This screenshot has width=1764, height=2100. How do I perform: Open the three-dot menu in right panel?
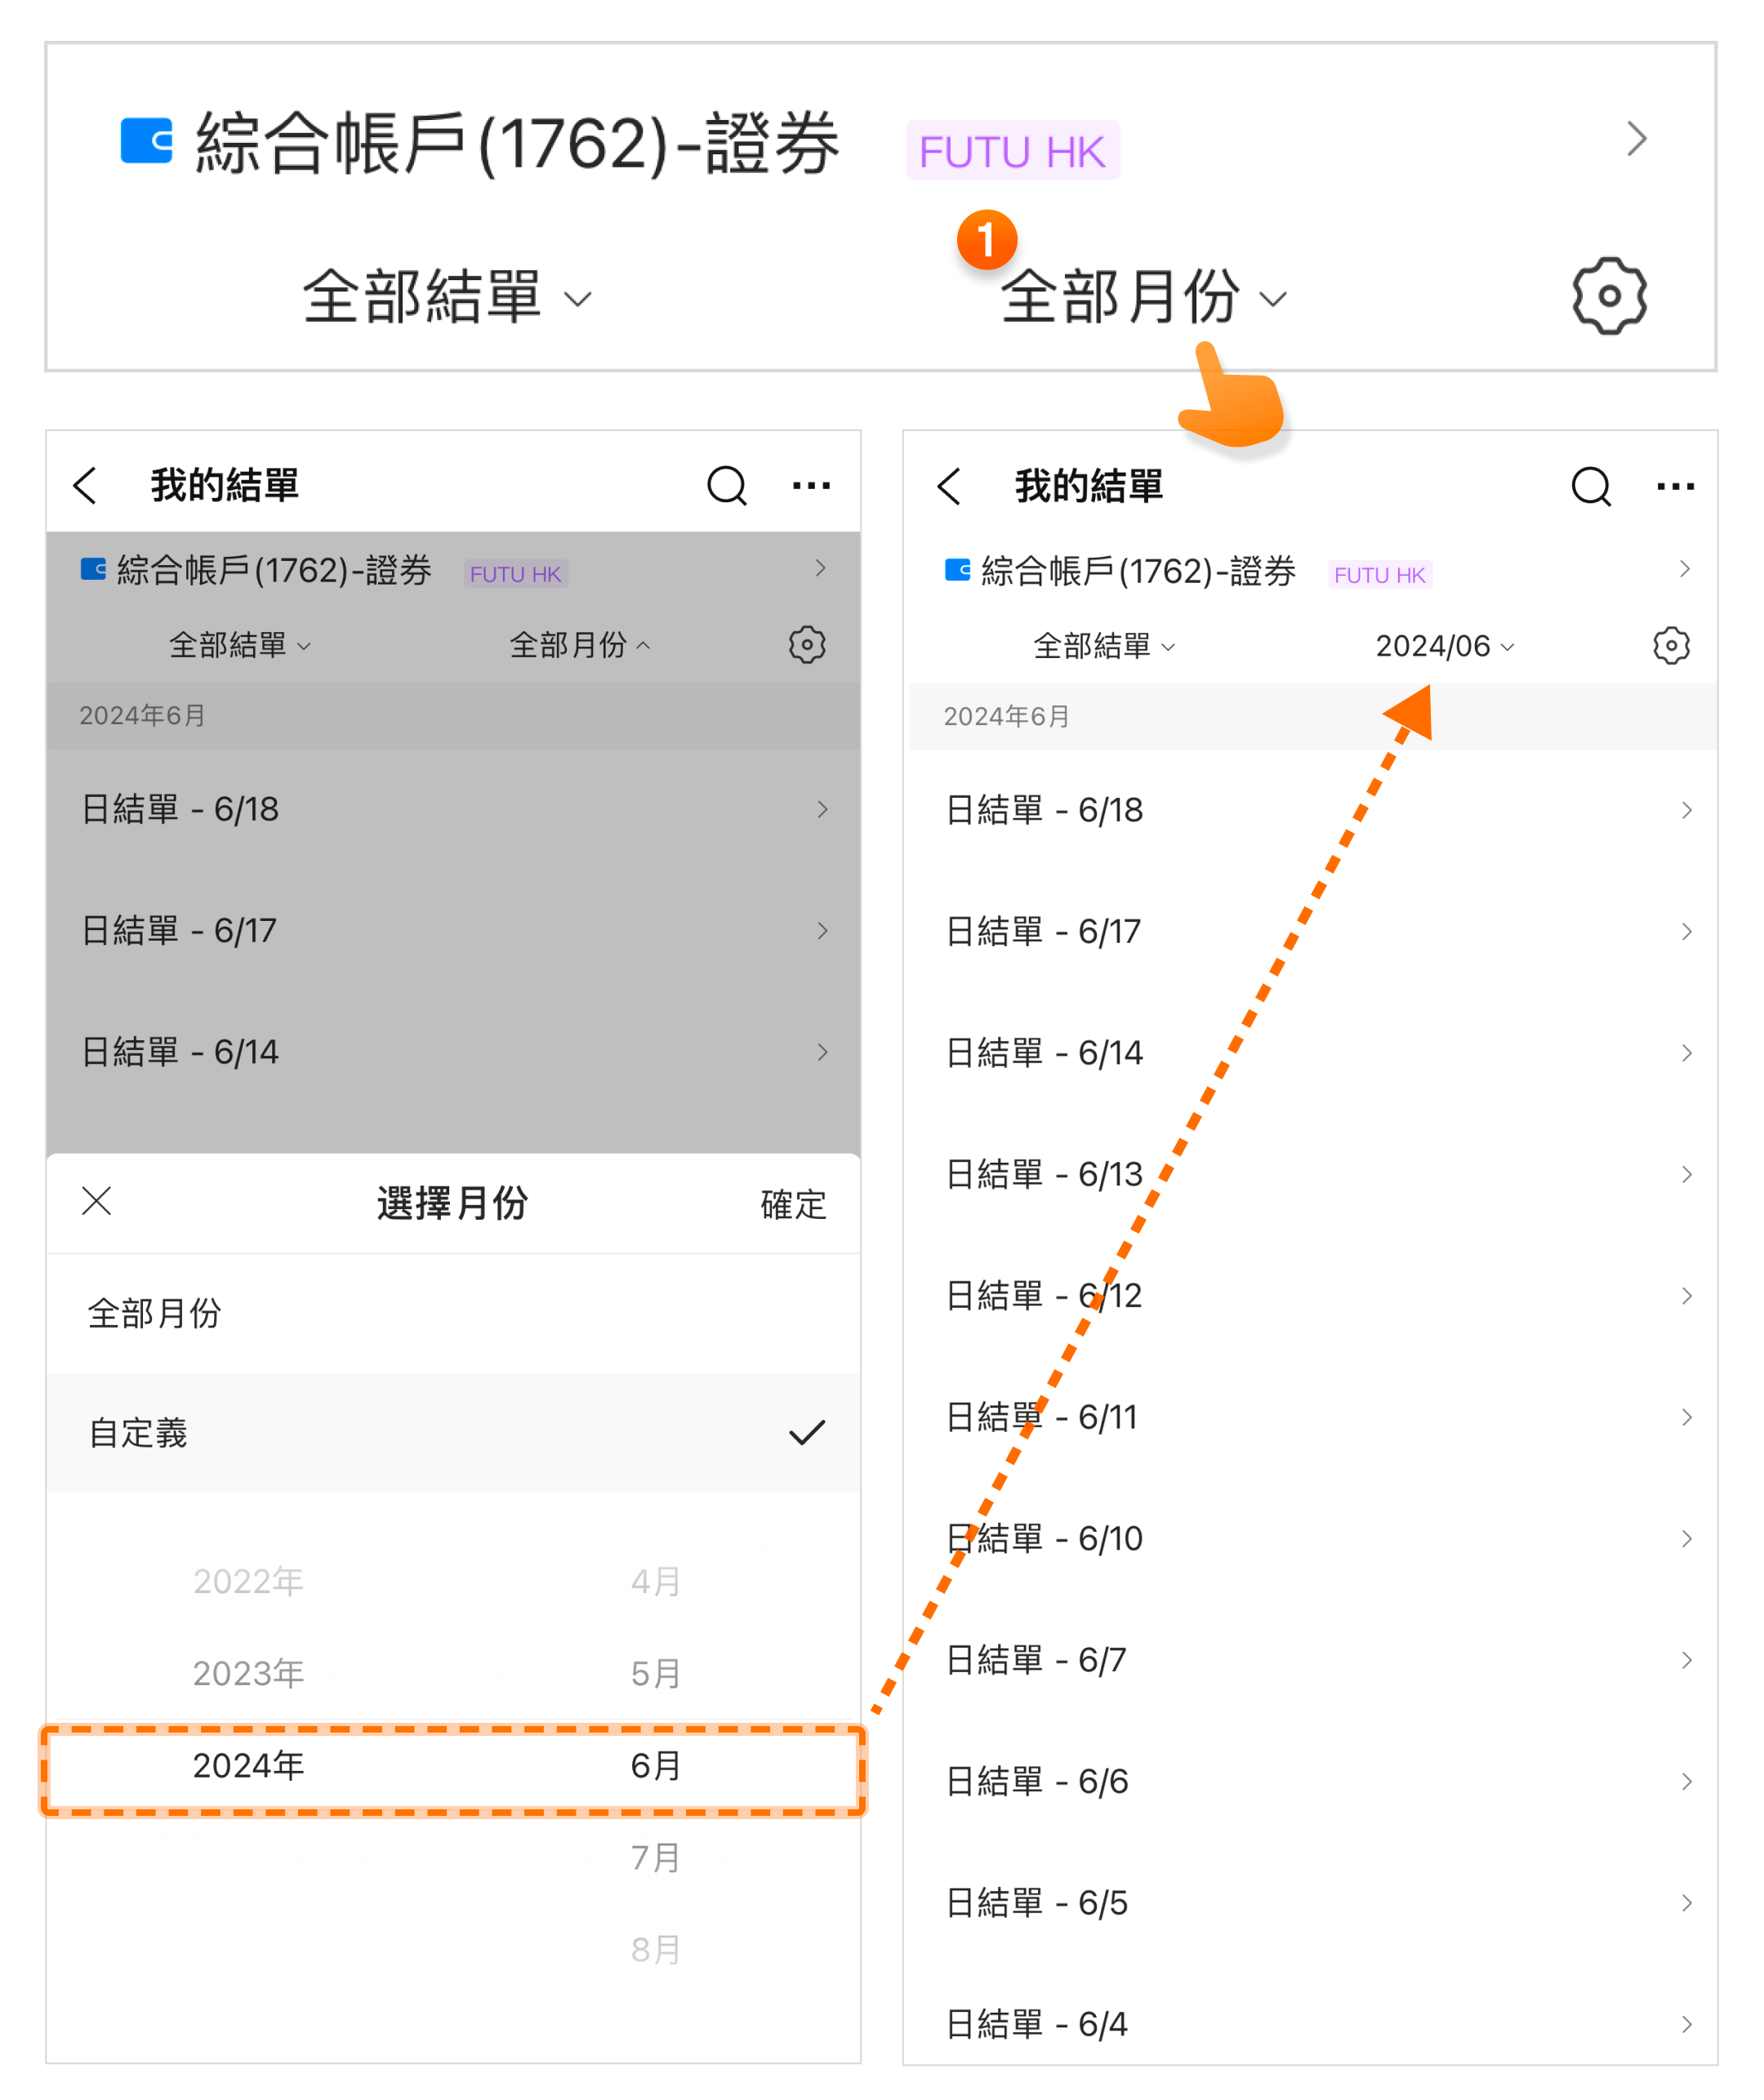pos(1675,487)
